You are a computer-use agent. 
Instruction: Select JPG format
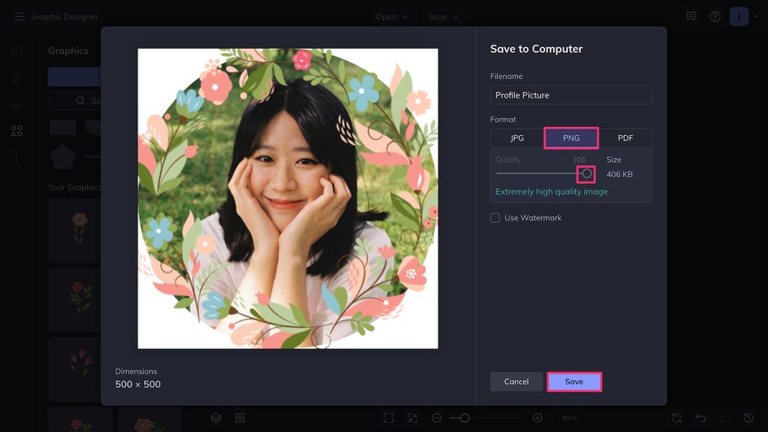517,138
